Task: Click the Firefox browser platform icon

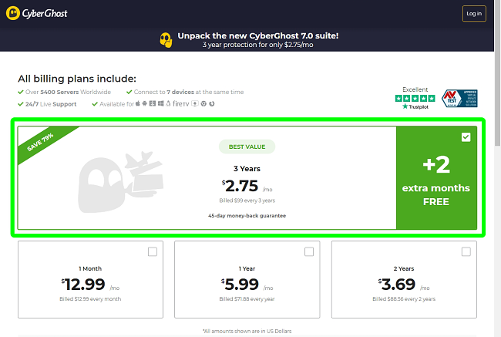Action: pyautogui.click(x=211, y=103)
